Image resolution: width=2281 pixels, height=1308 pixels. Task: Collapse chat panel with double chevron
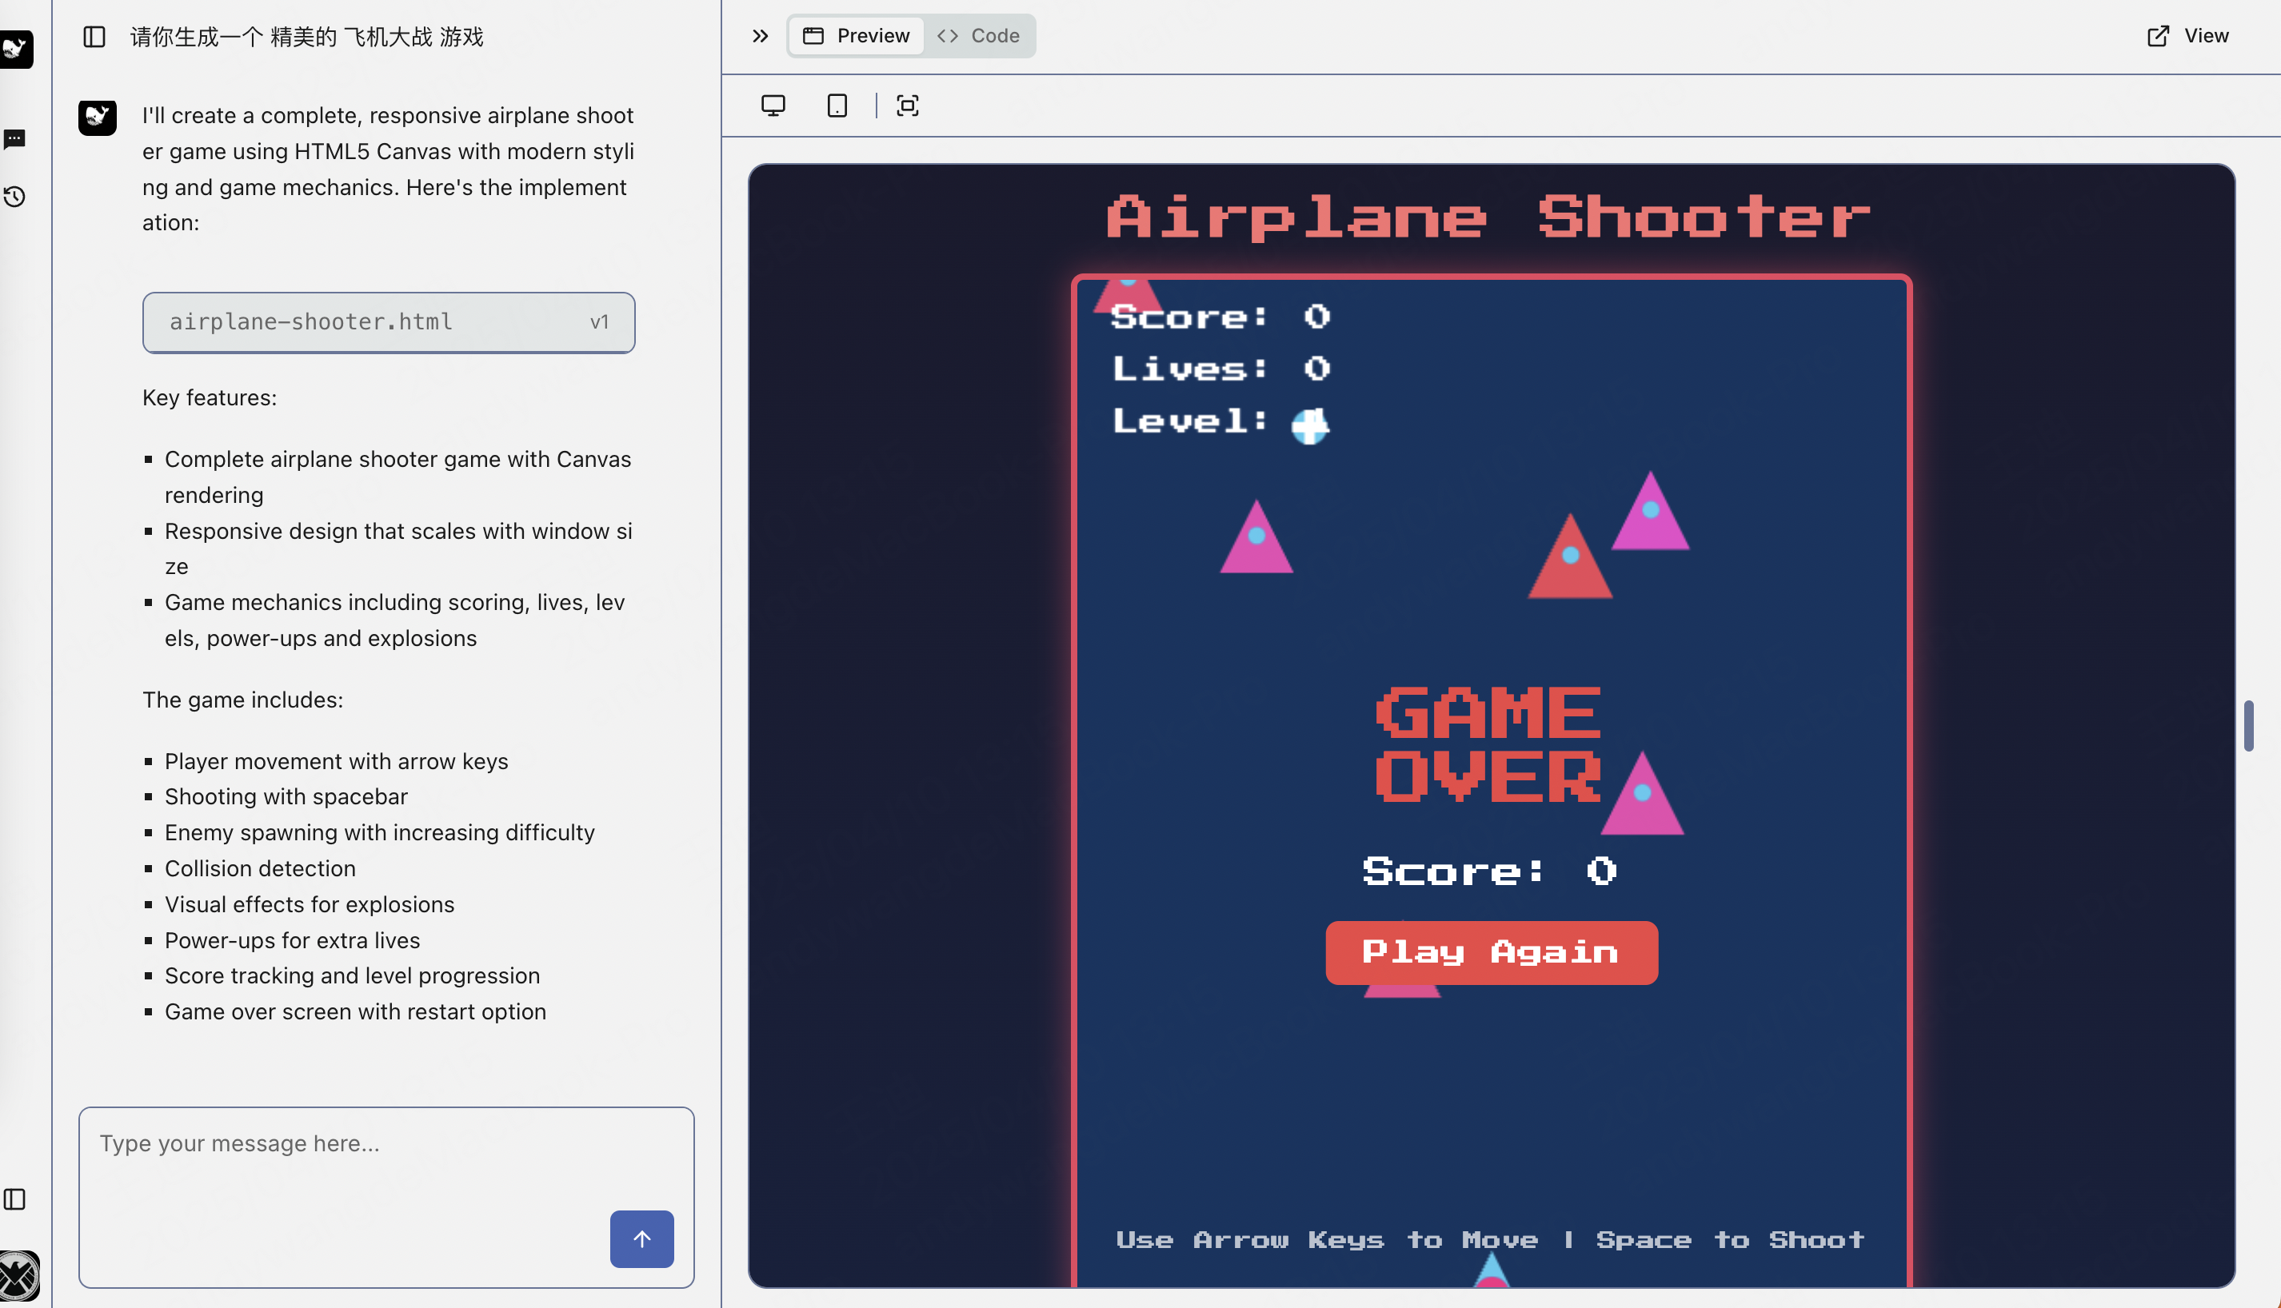point(760,36)
